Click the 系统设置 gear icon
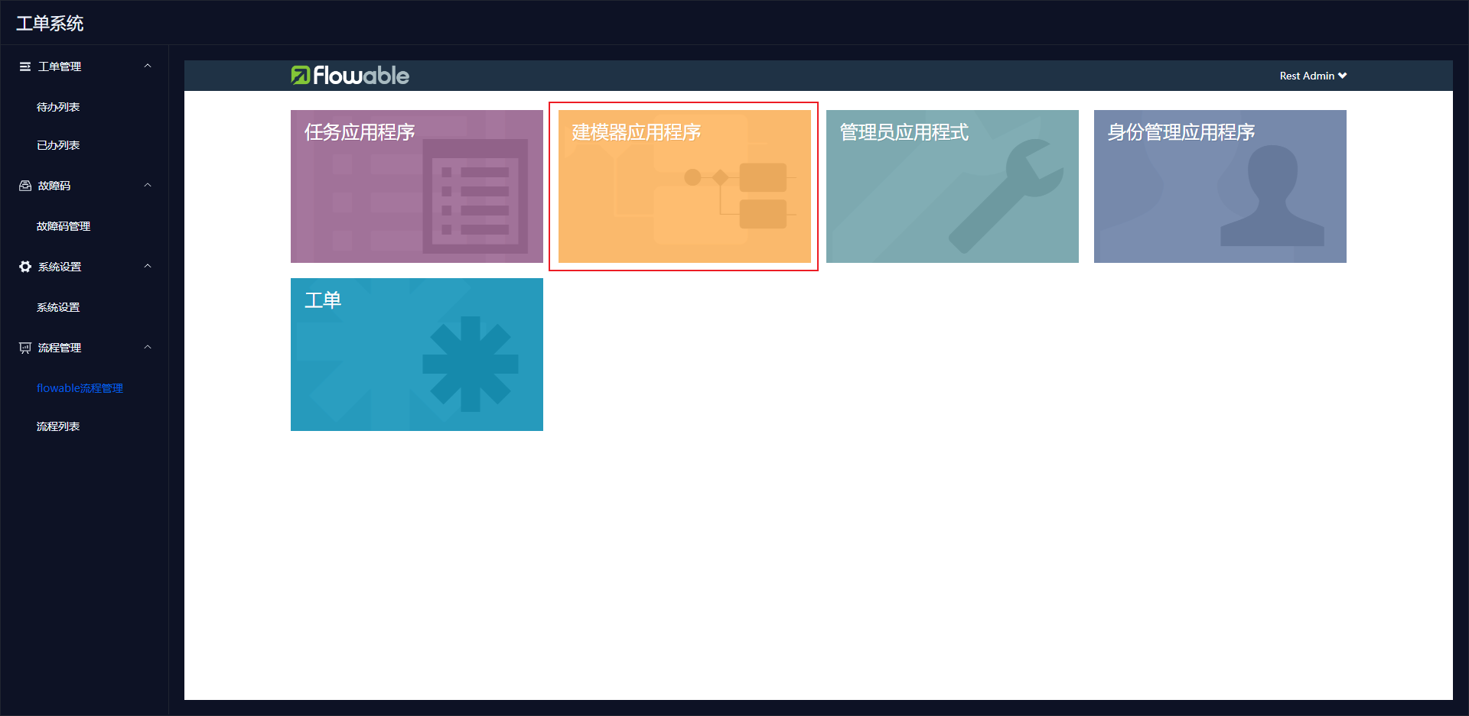The width and height of the screenshot is (1469, 716). [x=25, y=267]
